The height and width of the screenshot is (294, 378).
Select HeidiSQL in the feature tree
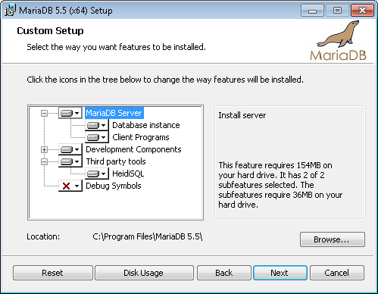point(128,174)
